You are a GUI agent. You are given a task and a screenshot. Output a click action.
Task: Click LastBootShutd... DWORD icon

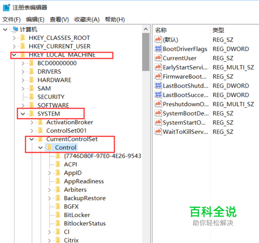tap(158, 85)
